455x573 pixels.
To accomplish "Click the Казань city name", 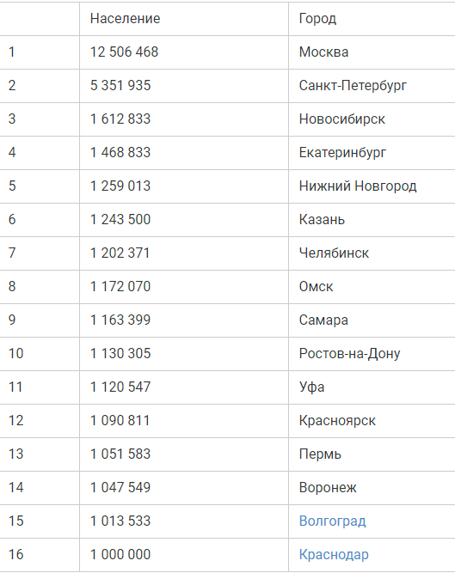I will [x=322, y=219].
